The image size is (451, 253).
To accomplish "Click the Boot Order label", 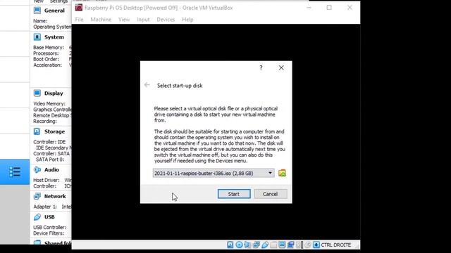I will (46, 59).
